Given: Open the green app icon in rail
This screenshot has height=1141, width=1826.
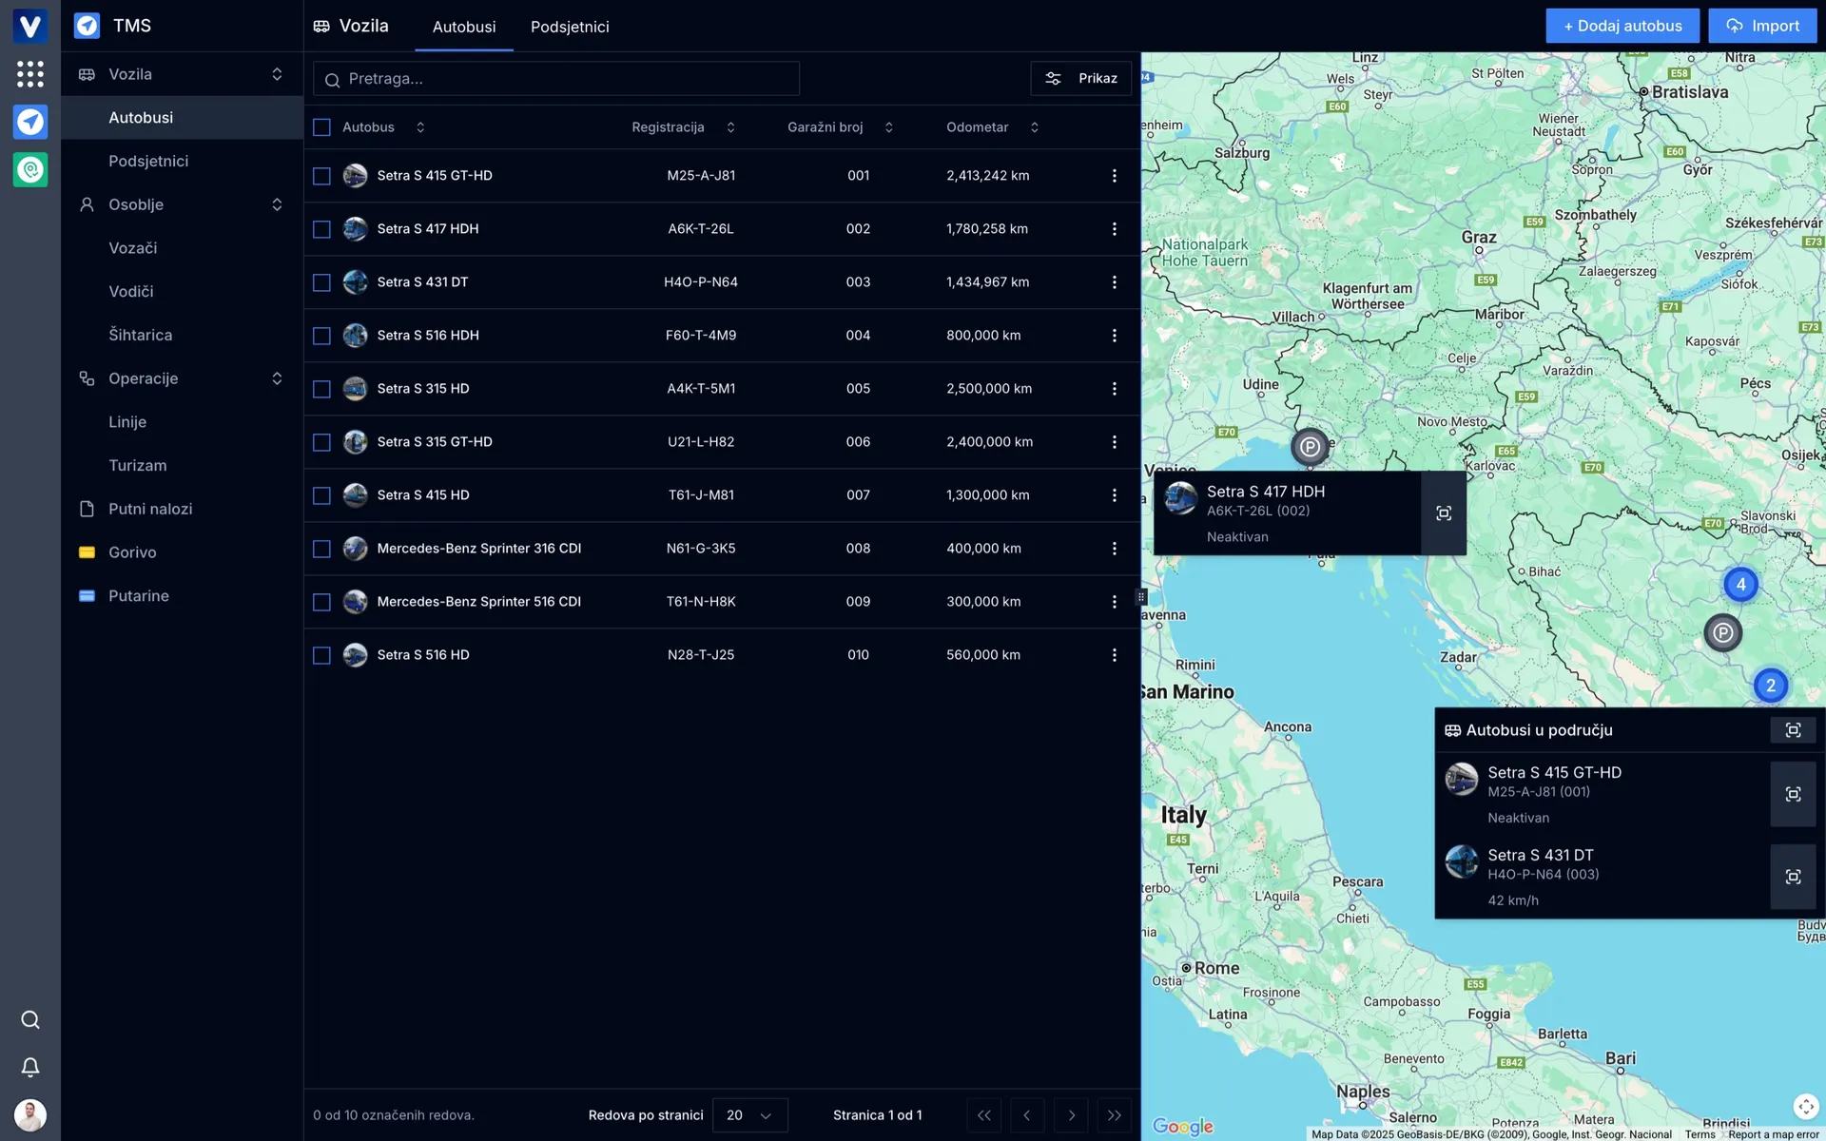Looking at the screenshot, I should (30, 170).
